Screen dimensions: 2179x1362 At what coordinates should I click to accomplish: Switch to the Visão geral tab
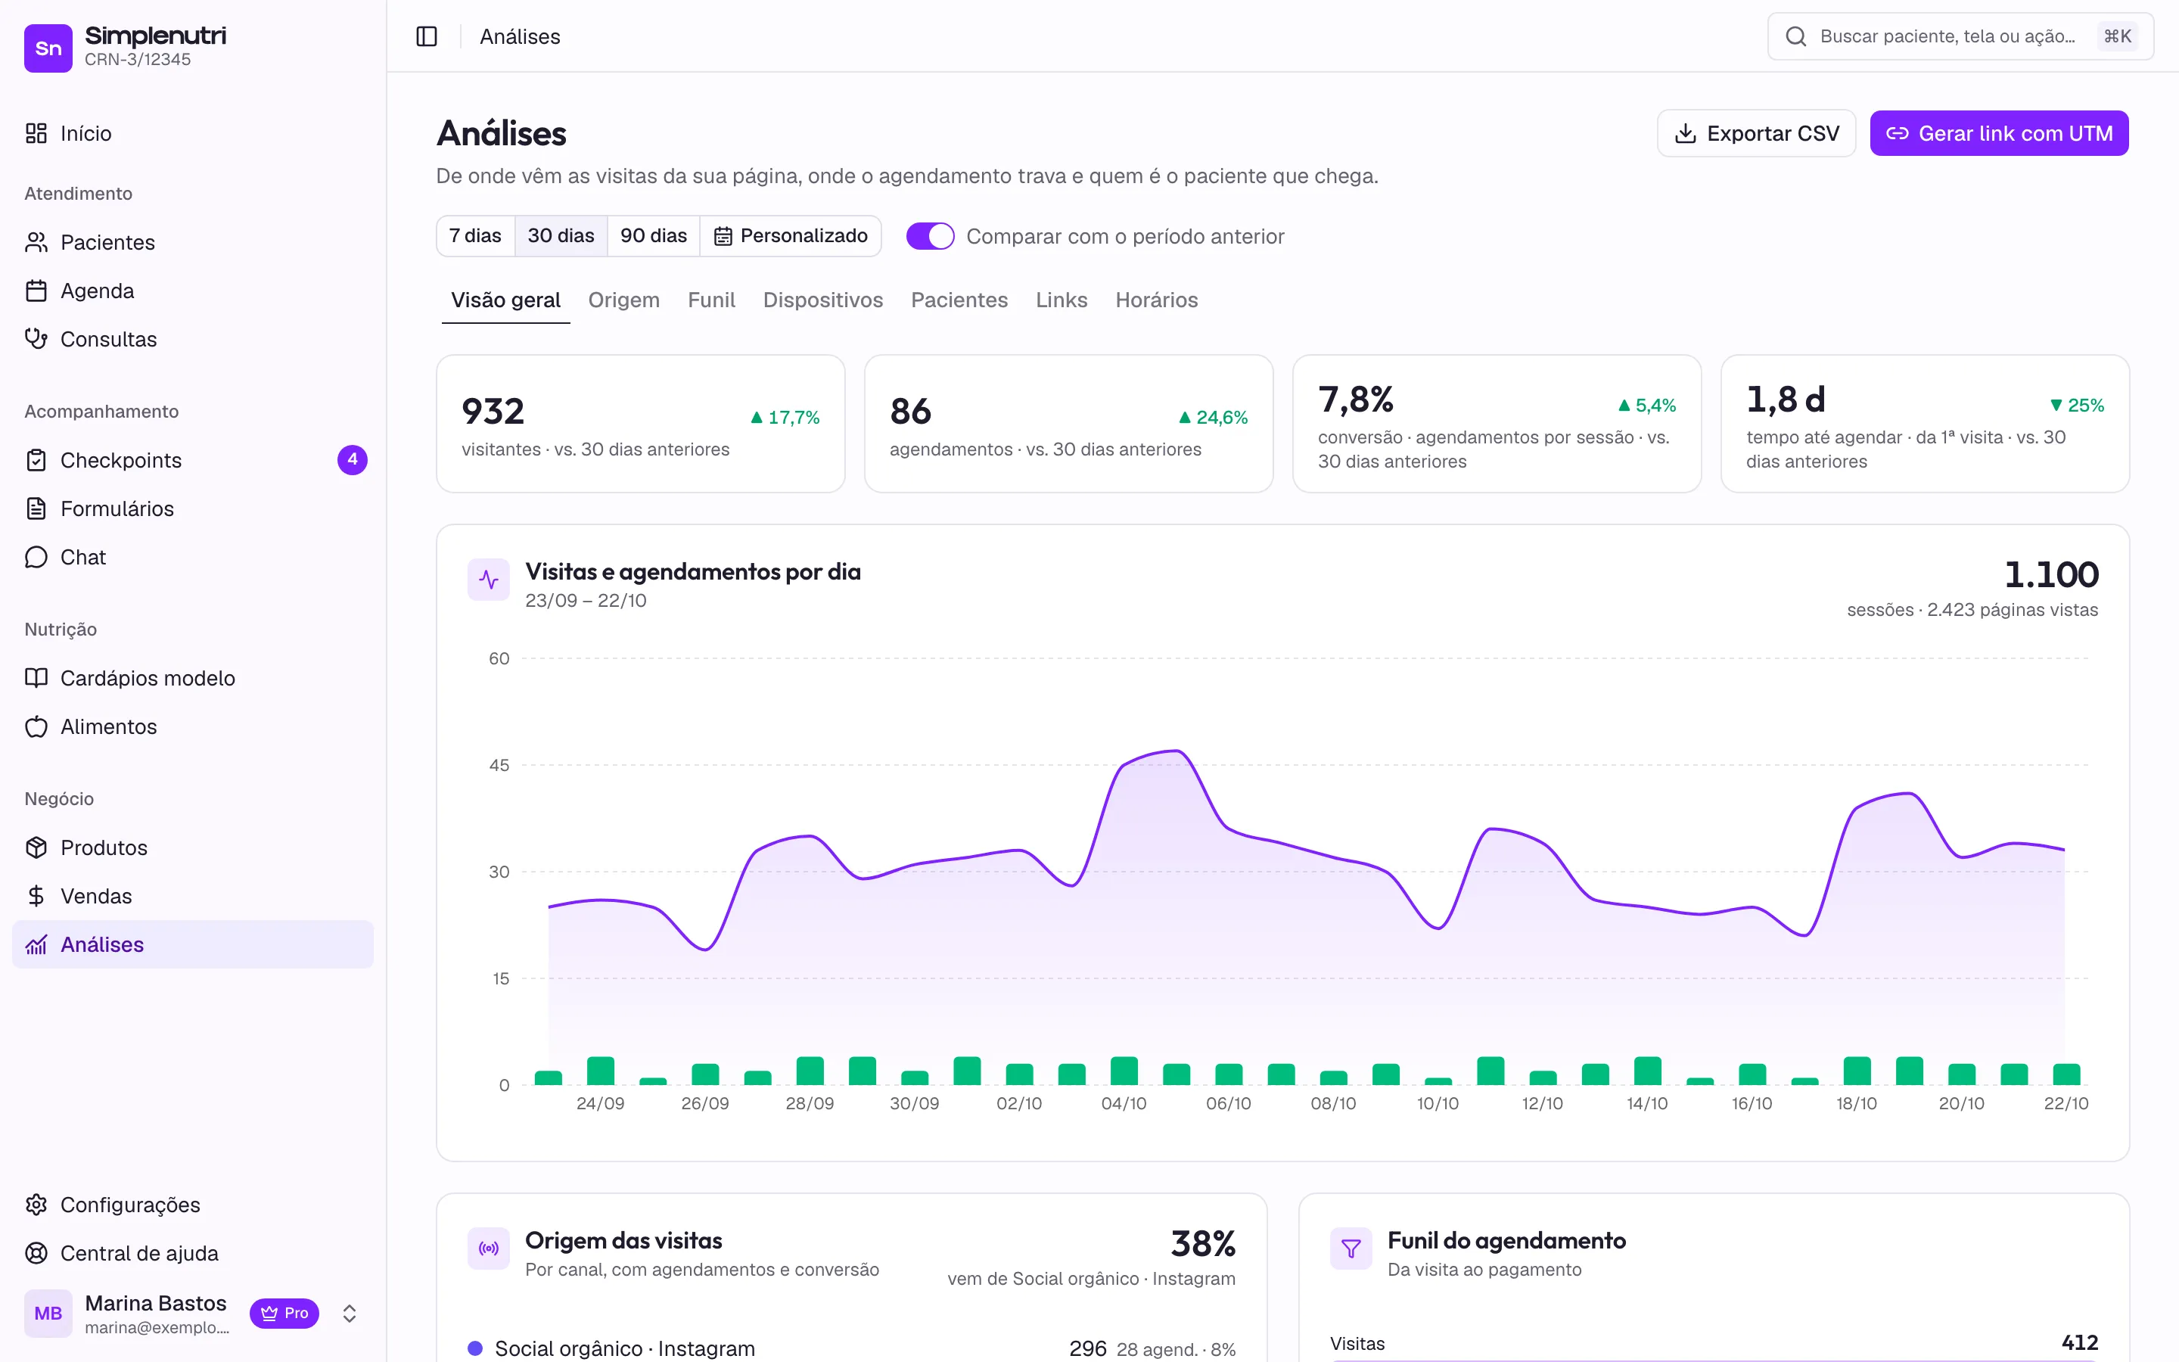(505, 300)
